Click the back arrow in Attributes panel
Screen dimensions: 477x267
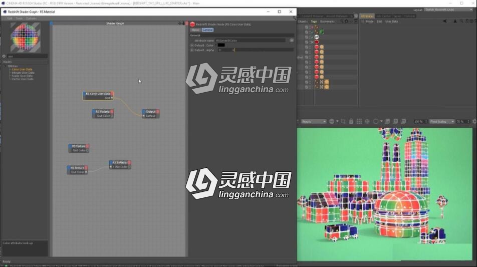click(x=445, y=21)
